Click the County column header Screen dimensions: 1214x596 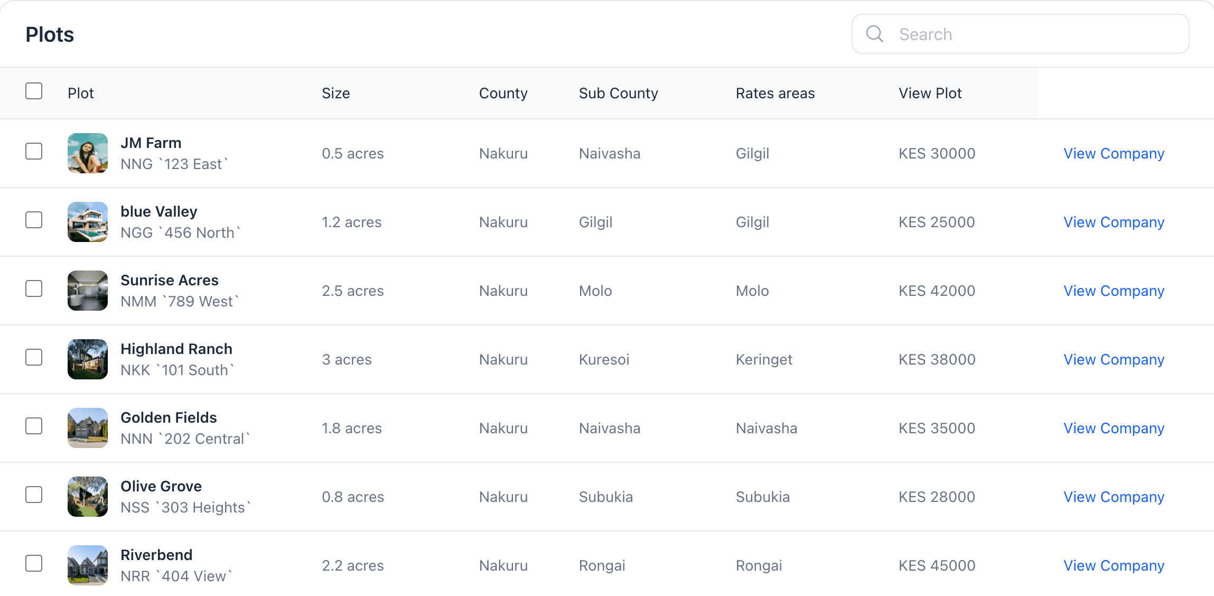(x=503, y=94)
